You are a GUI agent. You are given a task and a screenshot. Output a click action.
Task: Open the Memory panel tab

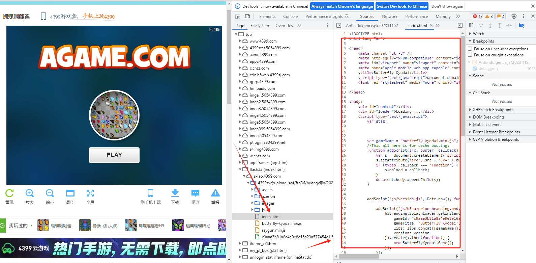[443, 16]
